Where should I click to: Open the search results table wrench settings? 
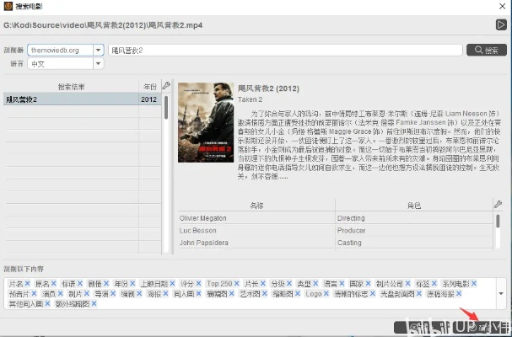pyautogui.click(x=166, y=86)
